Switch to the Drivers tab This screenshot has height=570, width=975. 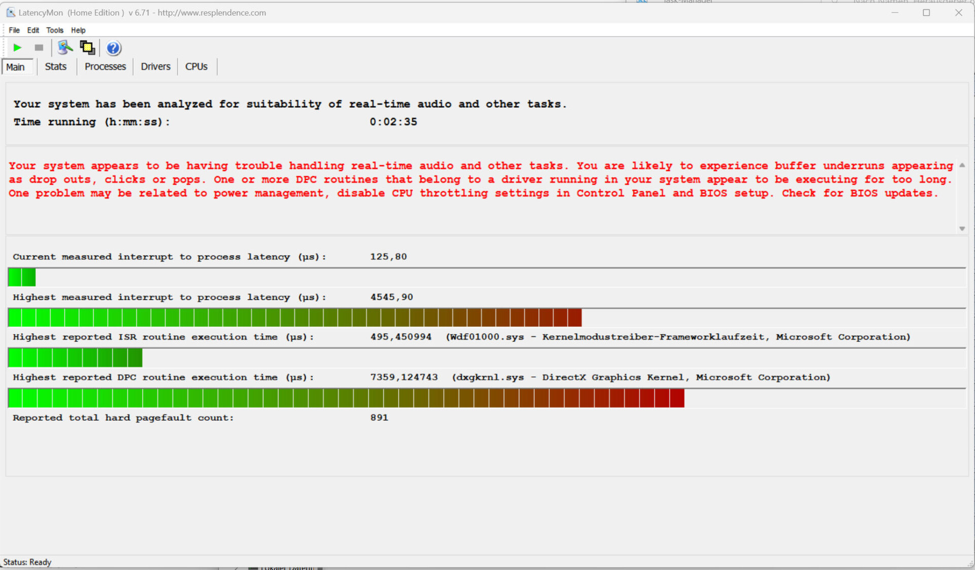point(155,67)
